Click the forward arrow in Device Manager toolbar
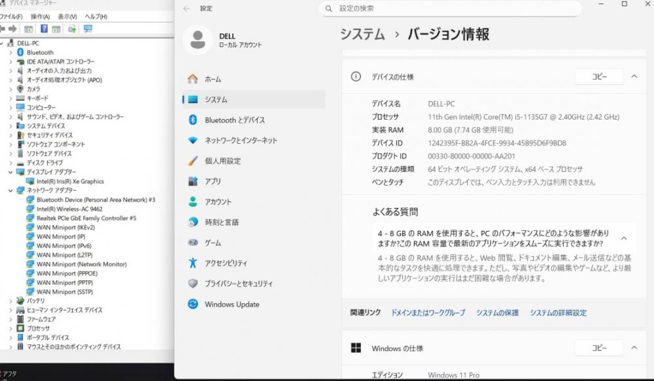The image size is (654, 381). pos(12,29)
